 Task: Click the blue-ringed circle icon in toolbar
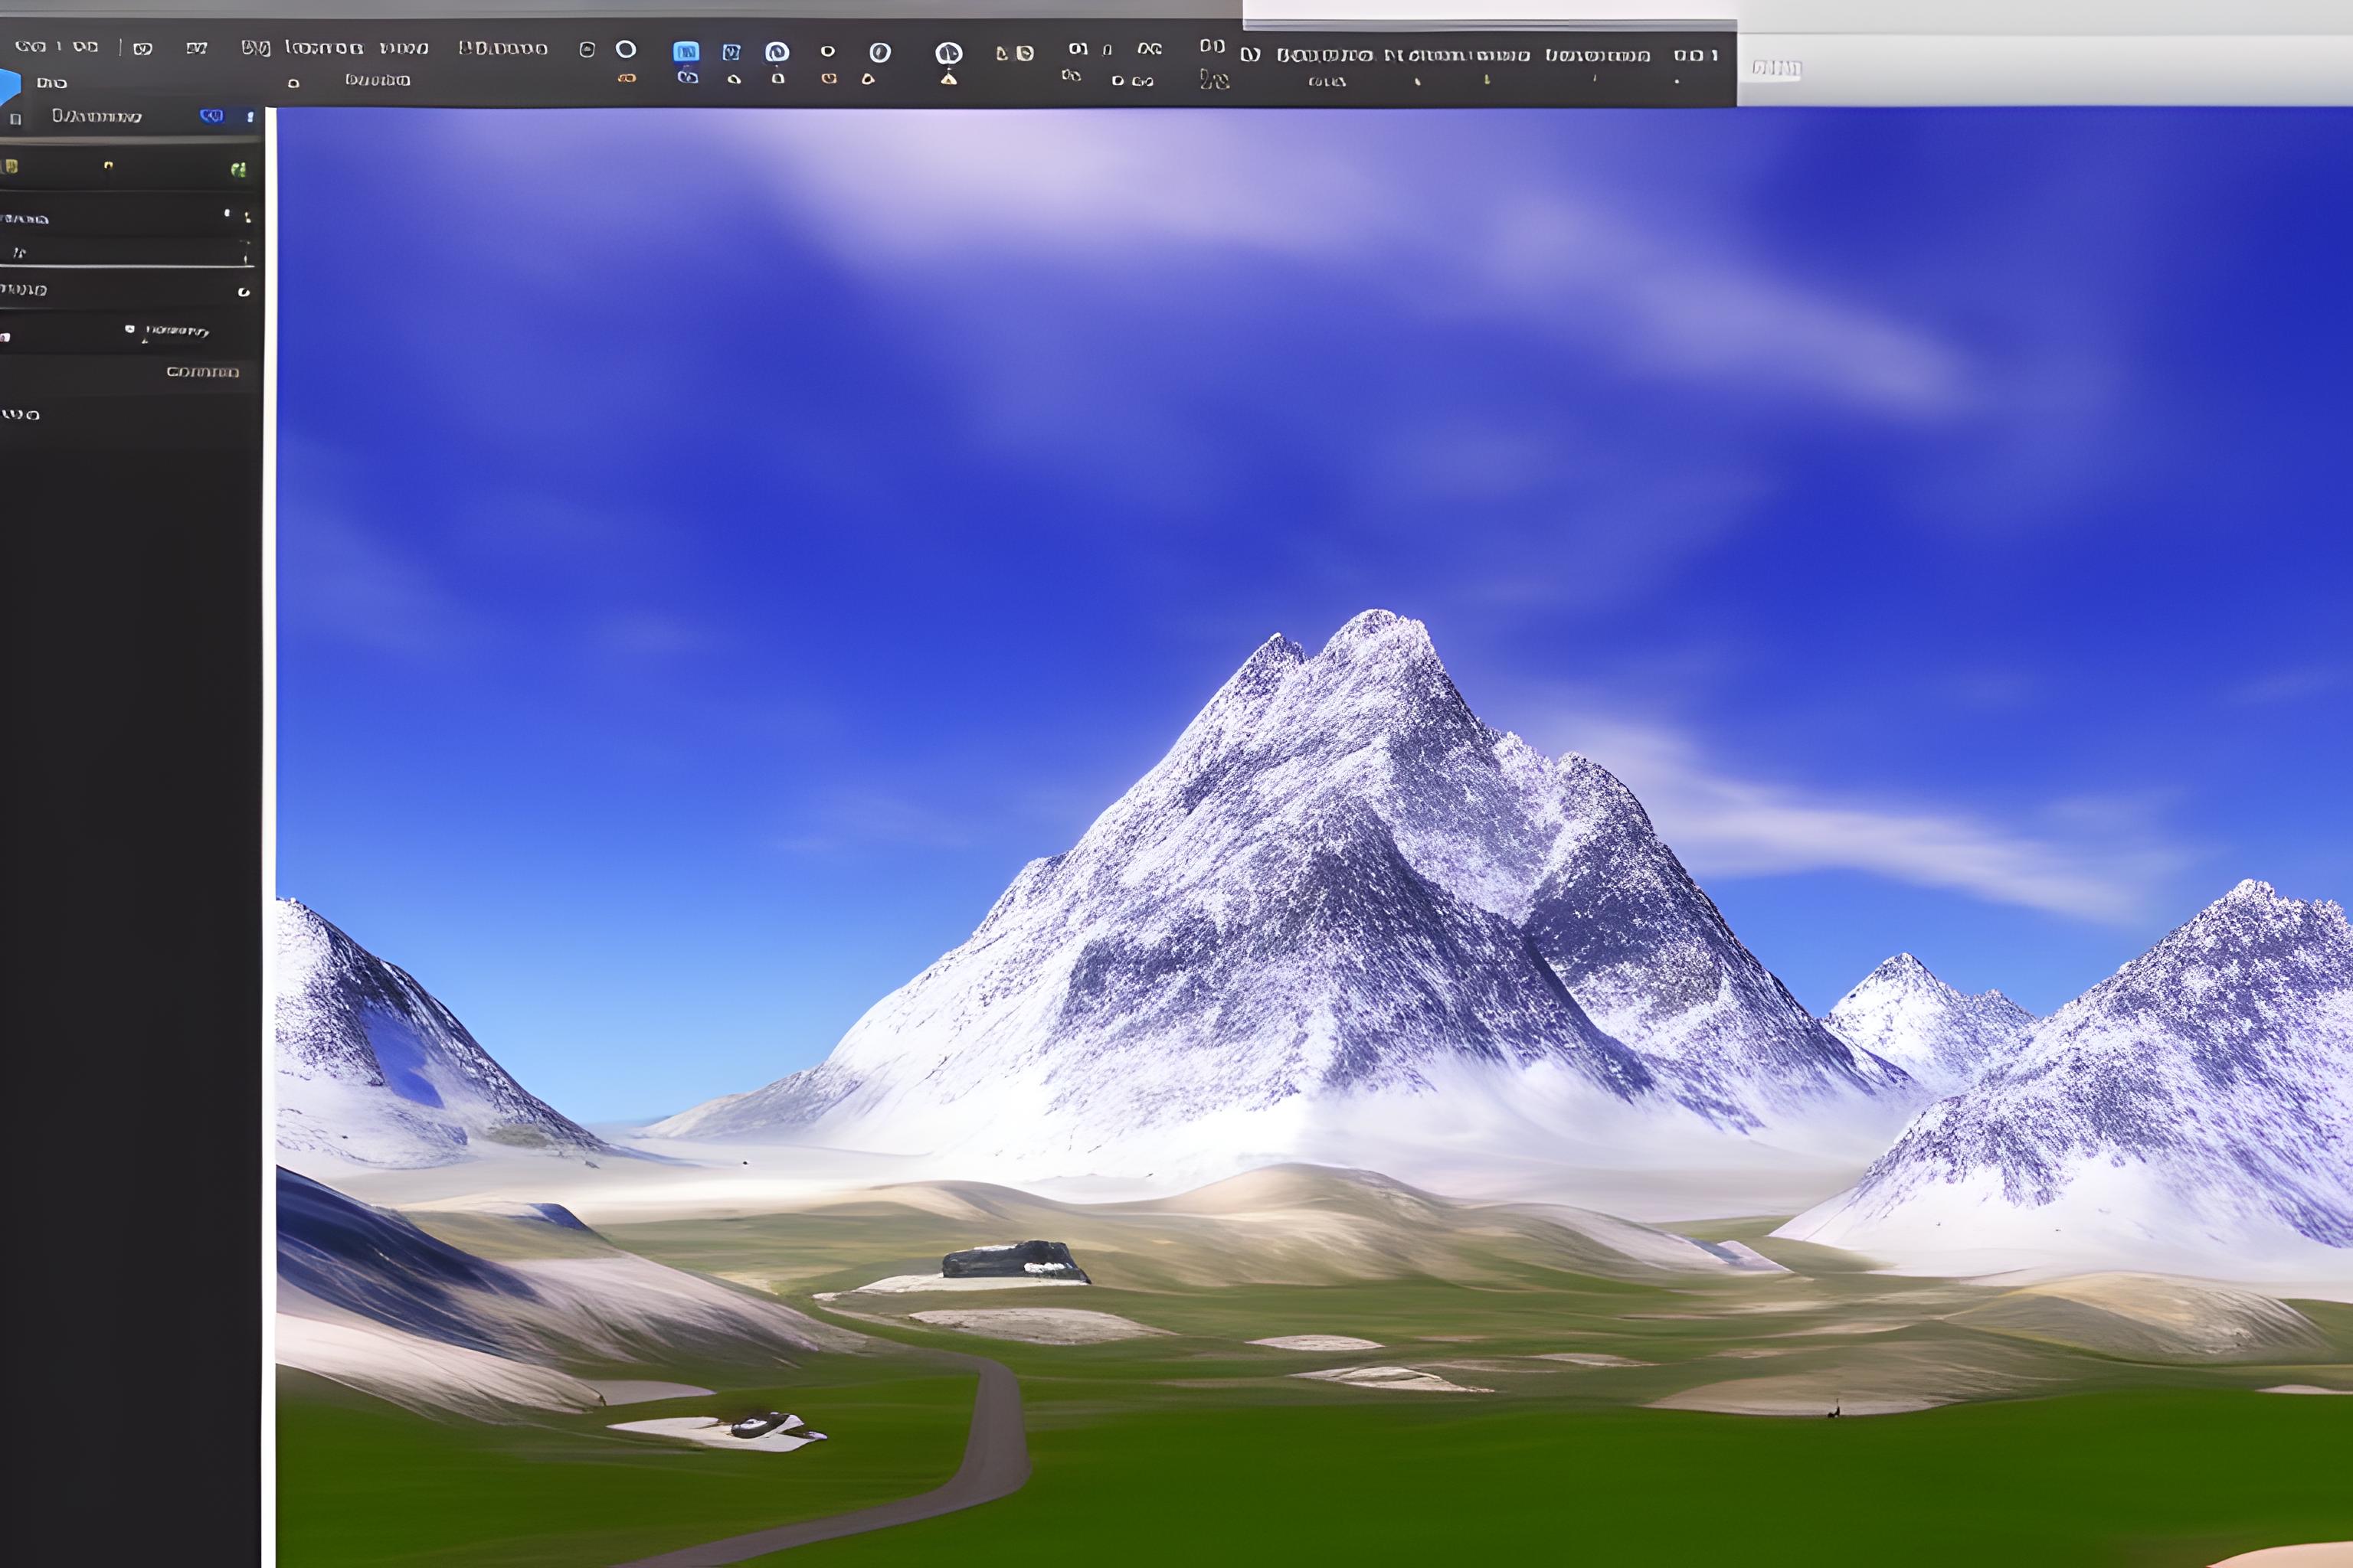pos(777,52)
